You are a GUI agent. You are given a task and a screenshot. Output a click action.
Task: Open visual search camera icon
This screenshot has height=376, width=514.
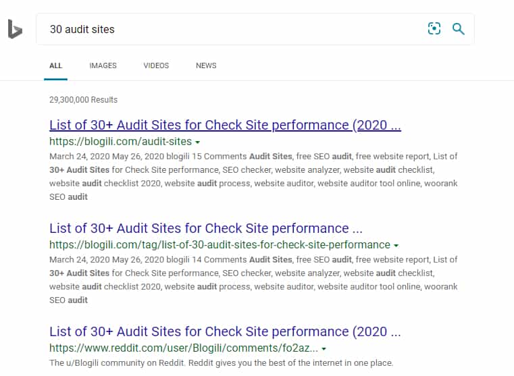coord(434,28)
